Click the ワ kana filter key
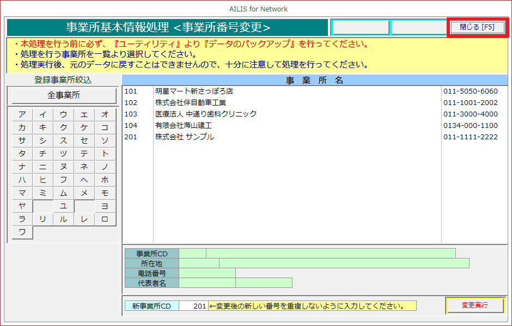The image size is (512, 326). pyautogui.click(x=22, y=232)
